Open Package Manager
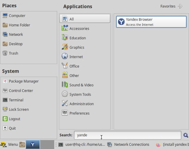This screenshot has height=149, width=189. pos(23,81)
